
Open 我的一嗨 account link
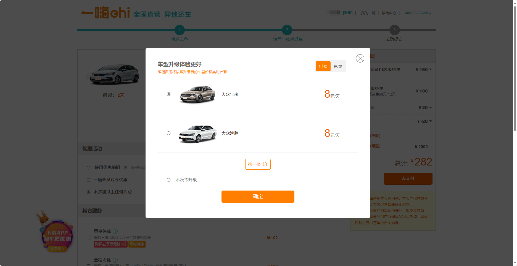pos(368,13)
